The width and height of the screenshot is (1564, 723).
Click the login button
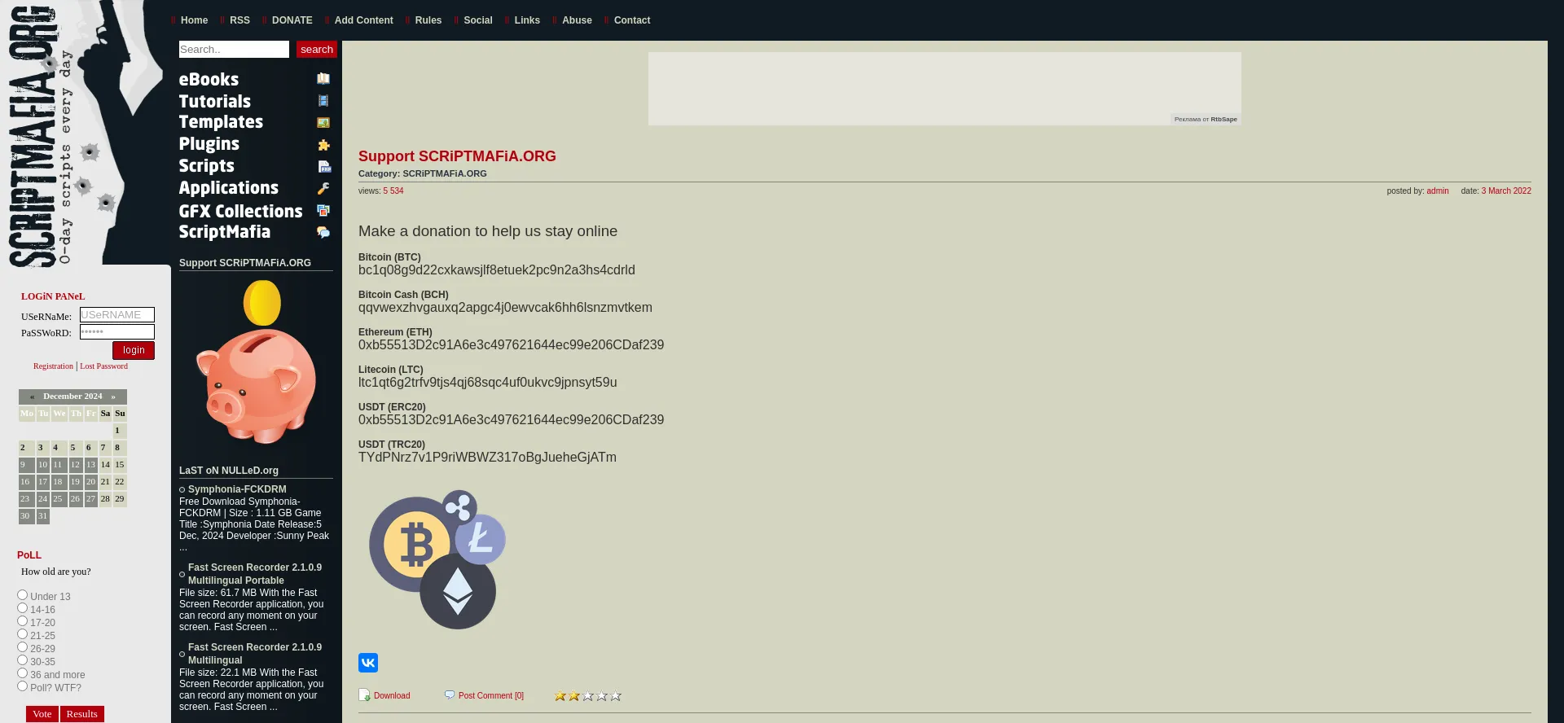pyautogui.click(x=134, y=350)
